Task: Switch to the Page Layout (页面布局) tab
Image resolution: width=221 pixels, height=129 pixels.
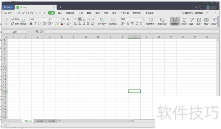Action: pos(70,13)
